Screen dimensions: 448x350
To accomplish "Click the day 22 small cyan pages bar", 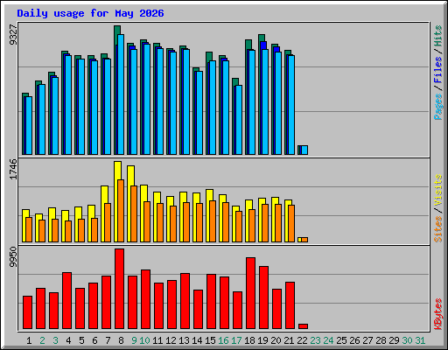I will click(304, 150).
